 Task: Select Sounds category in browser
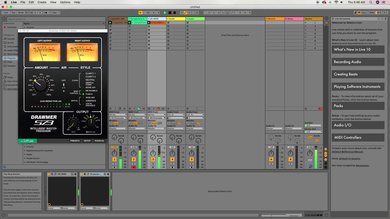(x=11, y=39)
